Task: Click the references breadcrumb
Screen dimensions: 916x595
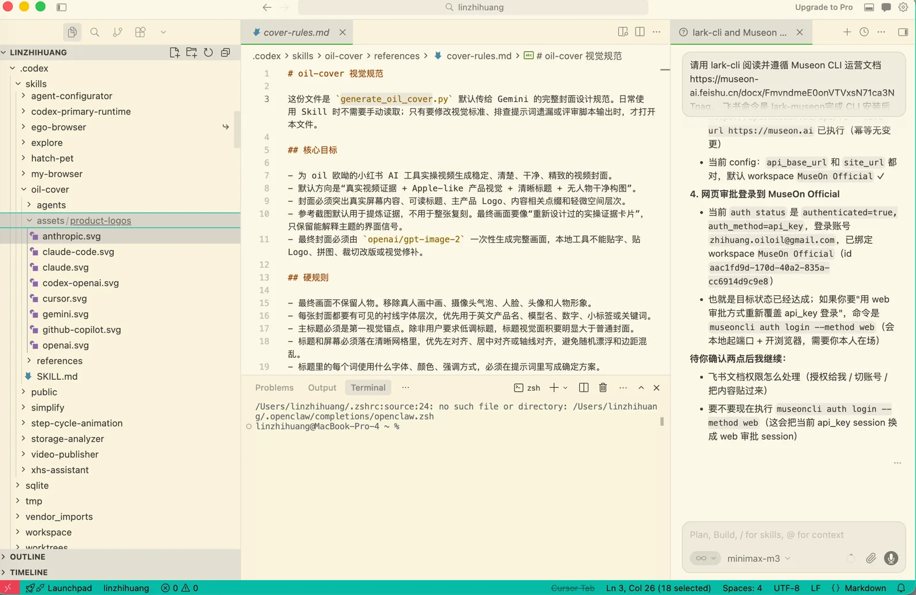Action: (397, 56)
